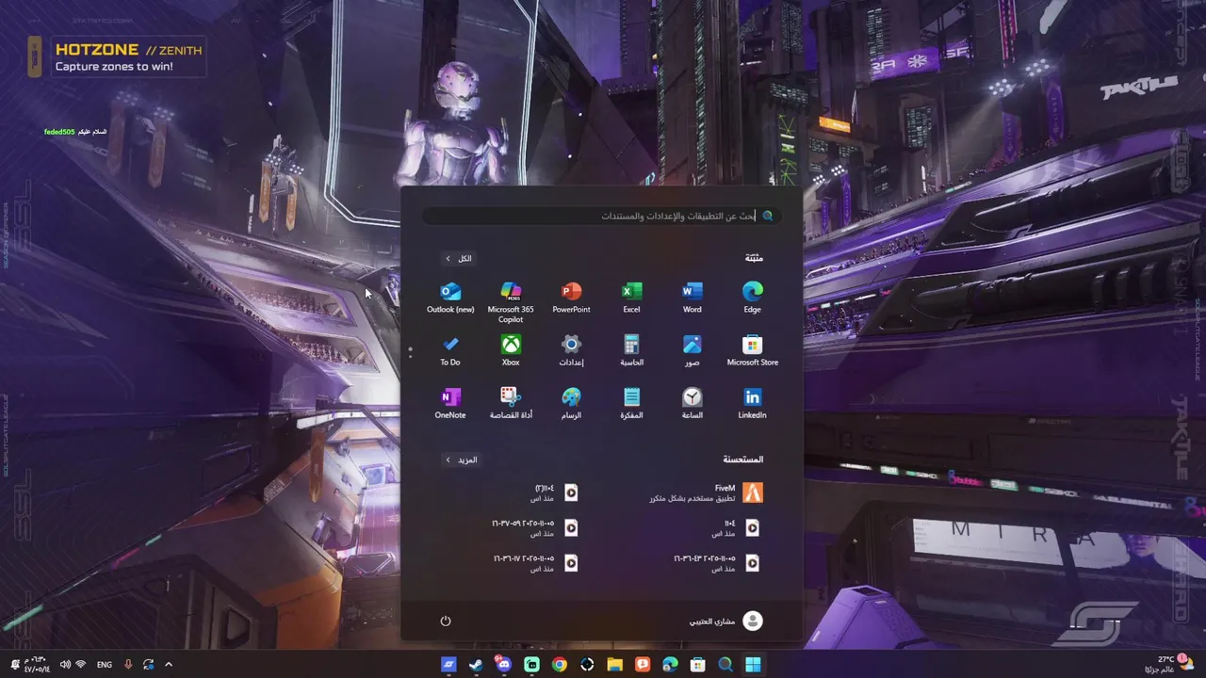This screenshot has height=678, width=1206.
Task: Open Microsoft Store in pinned apps
Action: 752,350
